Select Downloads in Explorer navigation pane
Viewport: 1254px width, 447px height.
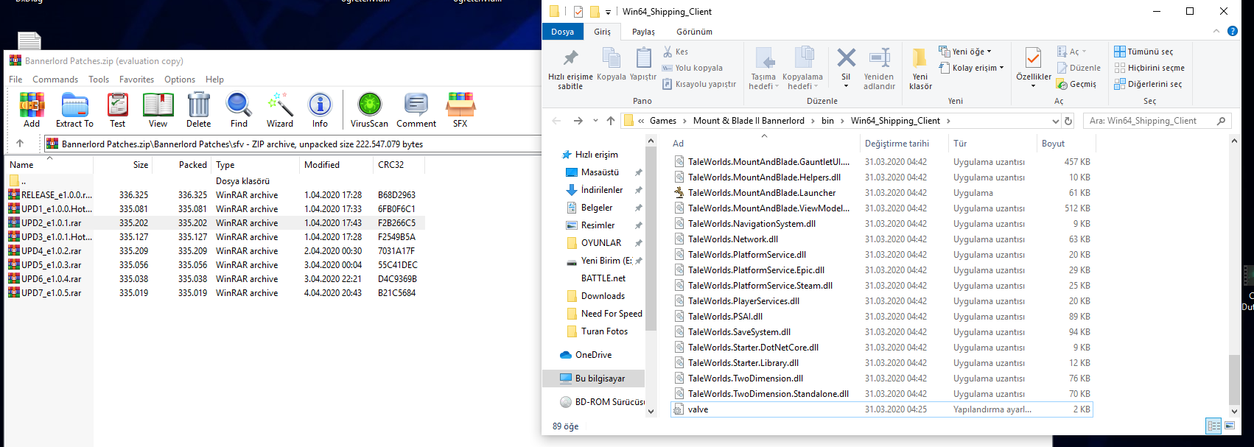(x=603, y=296)
